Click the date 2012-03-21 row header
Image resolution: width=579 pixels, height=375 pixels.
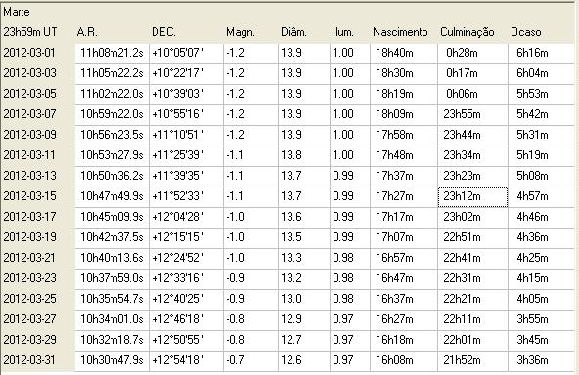[x=30, y=258]
